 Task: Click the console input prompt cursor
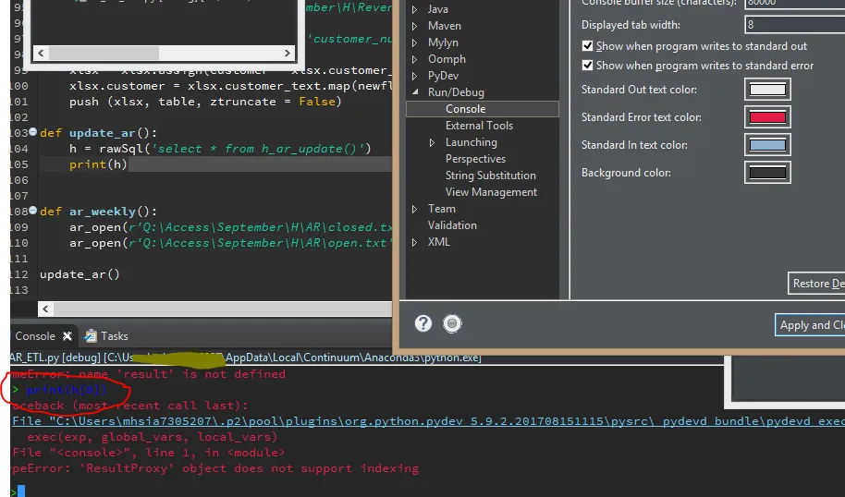(x=21, y=491)
